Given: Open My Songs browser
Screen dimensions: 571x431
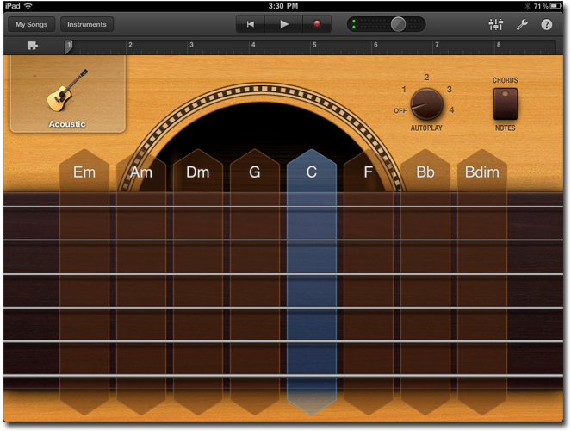Looking at the screenshot, I should point(31,24).
